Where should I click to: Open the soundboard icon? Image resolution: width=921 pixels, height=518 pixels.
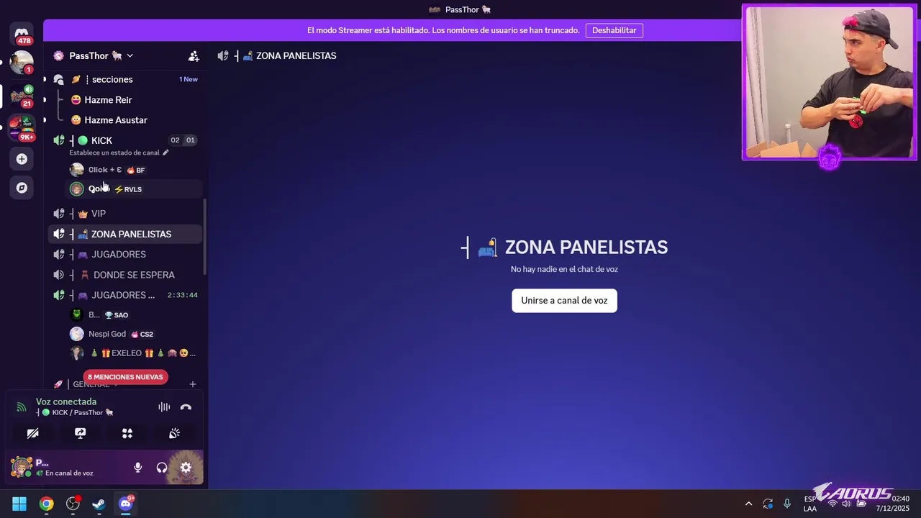pyautogui.click(x=174, y=433)
